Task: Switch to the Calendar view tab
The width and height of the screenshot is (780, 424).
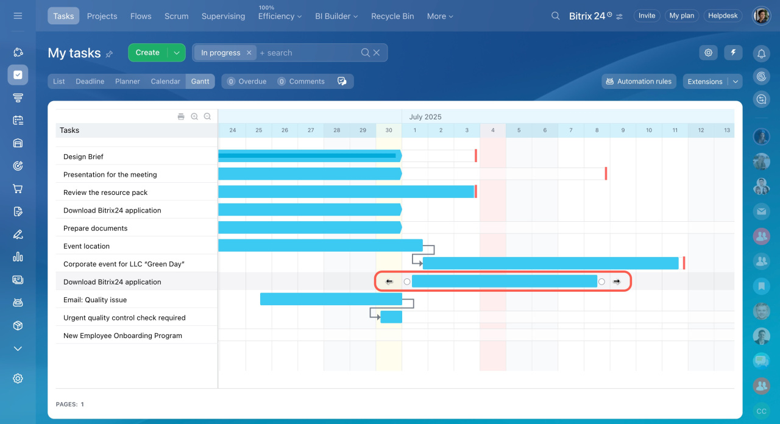Action: click(x=165, y=82)
